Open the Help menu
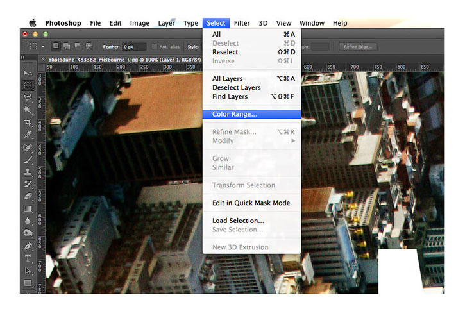Screen dimensions: 465x318 point(340,23)
